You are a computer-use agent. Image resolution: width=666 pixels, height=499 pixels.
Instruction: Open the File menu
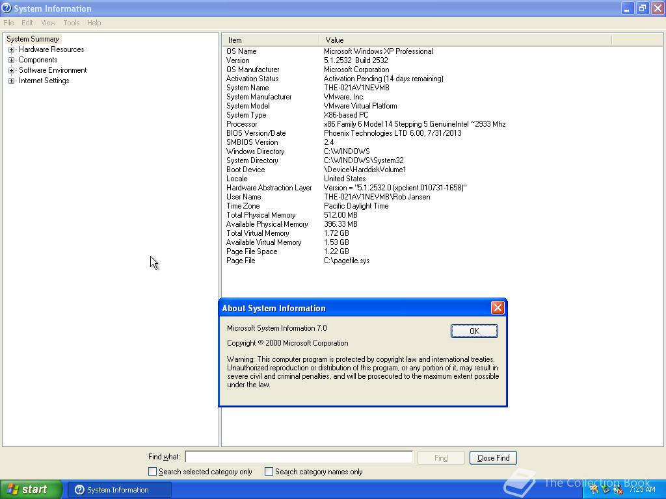pyautogui.click(x=8, y=23)
